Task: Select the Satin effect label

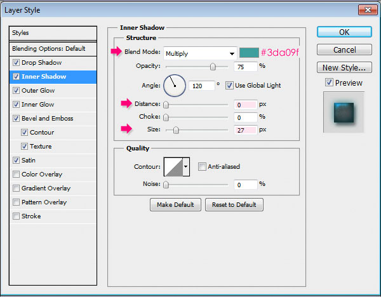Action: point(29,161)
